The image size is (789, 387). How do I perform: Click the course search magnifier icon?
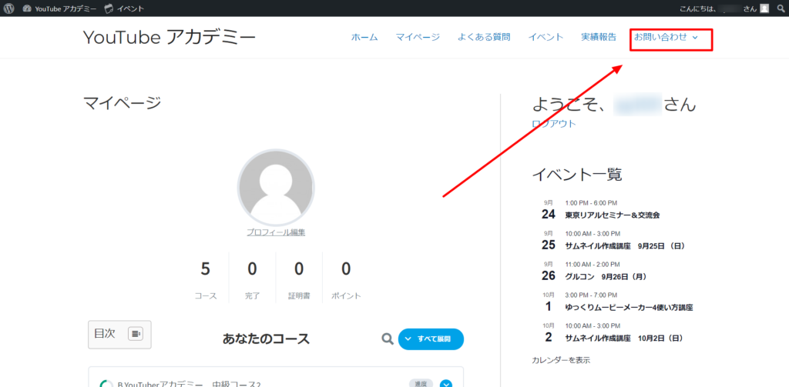click(387, 339)
